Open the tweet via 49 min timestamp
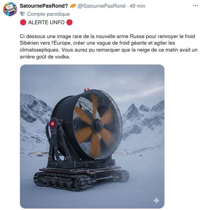Viewport: 201px width, 210px height. click(137, 6)
